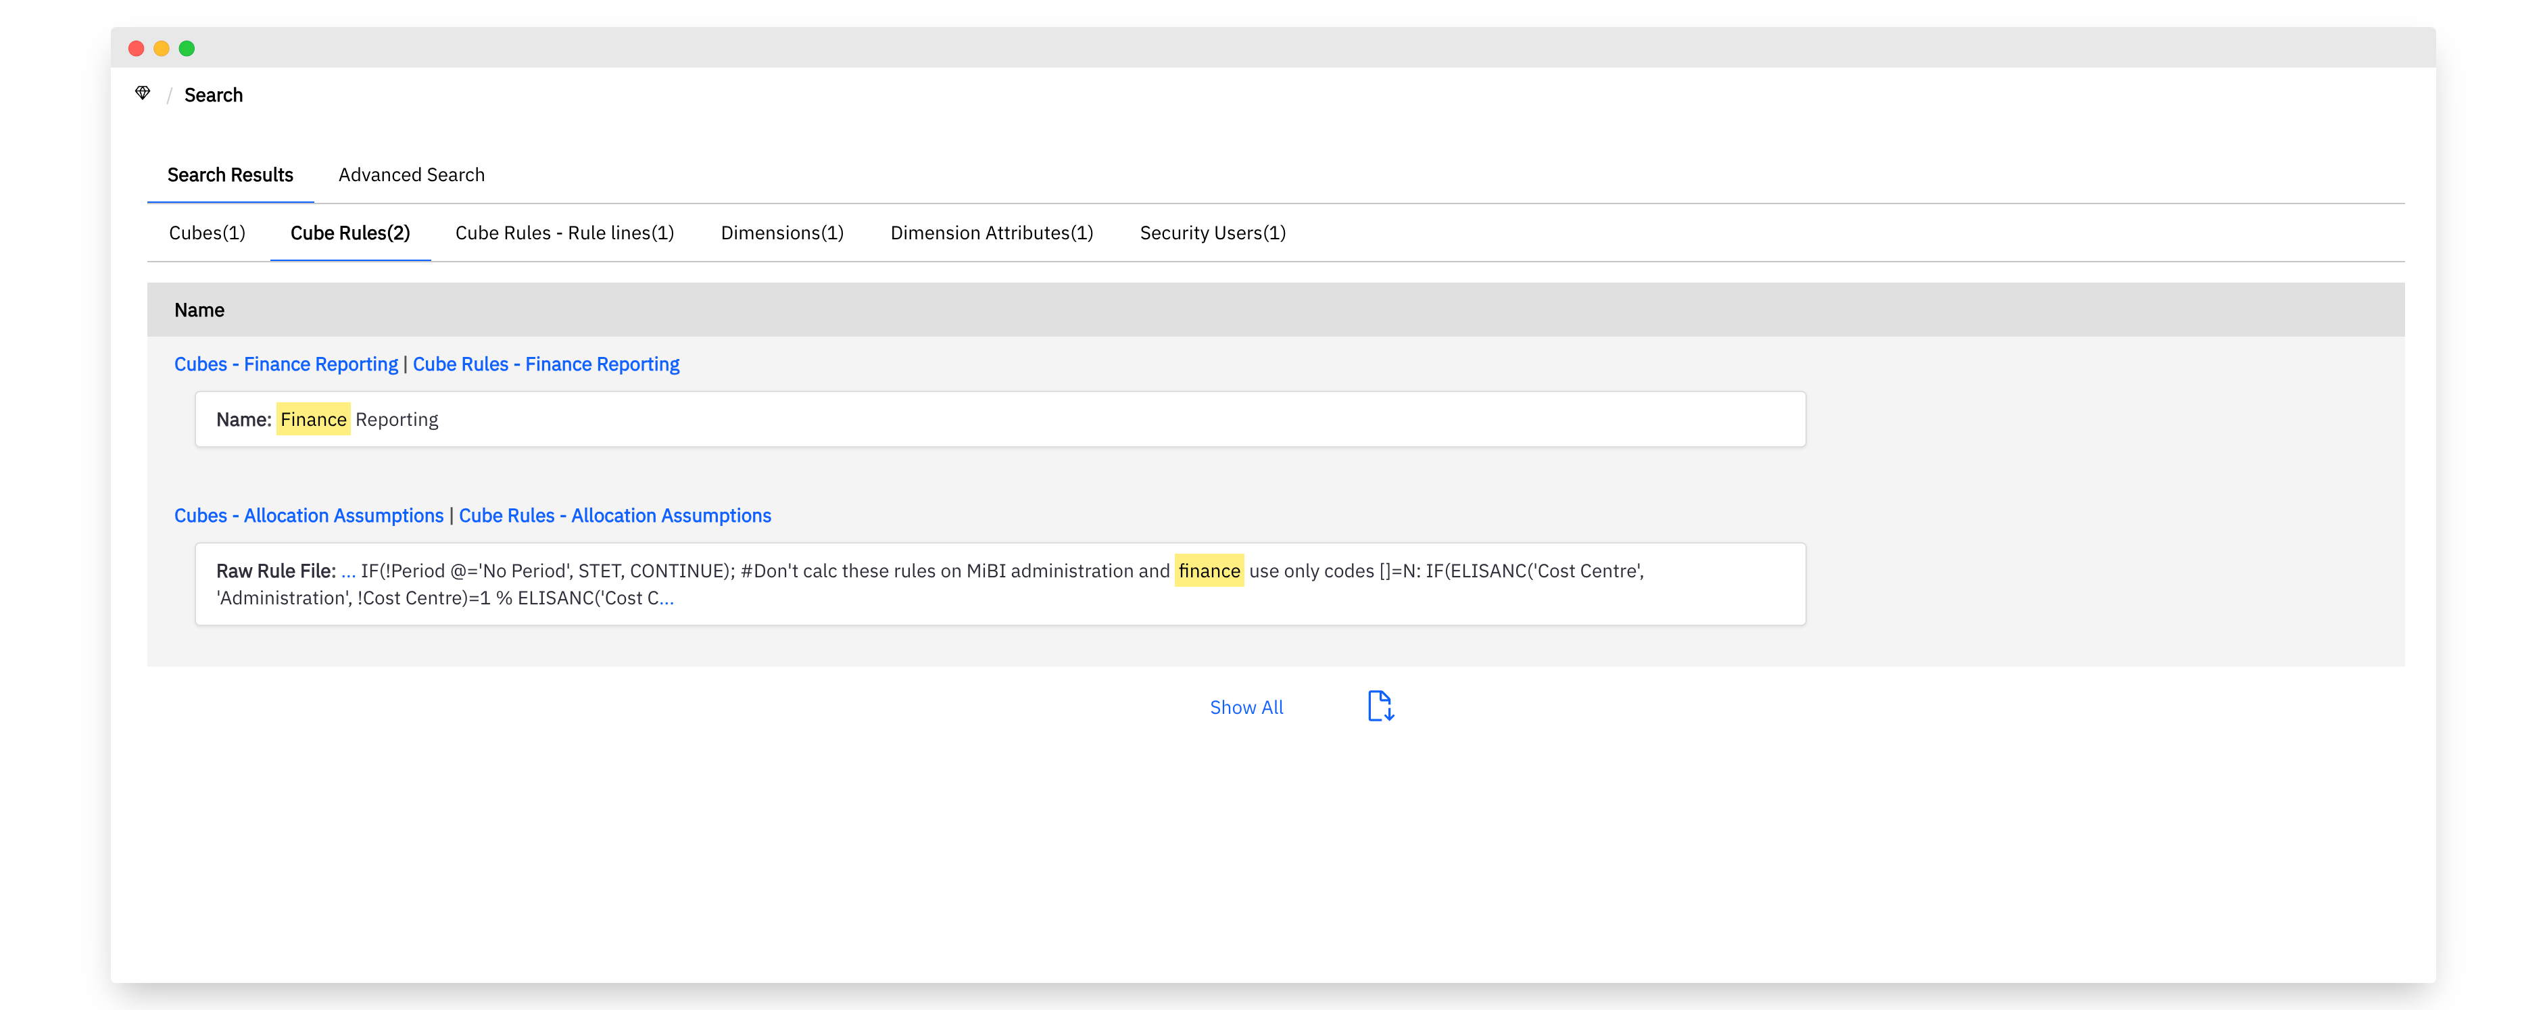Image resolution: width=2547 pixels, height=1010 pixels.
Task: Open the Dimension Attributes(1) tab
Action: click(992, 233)
